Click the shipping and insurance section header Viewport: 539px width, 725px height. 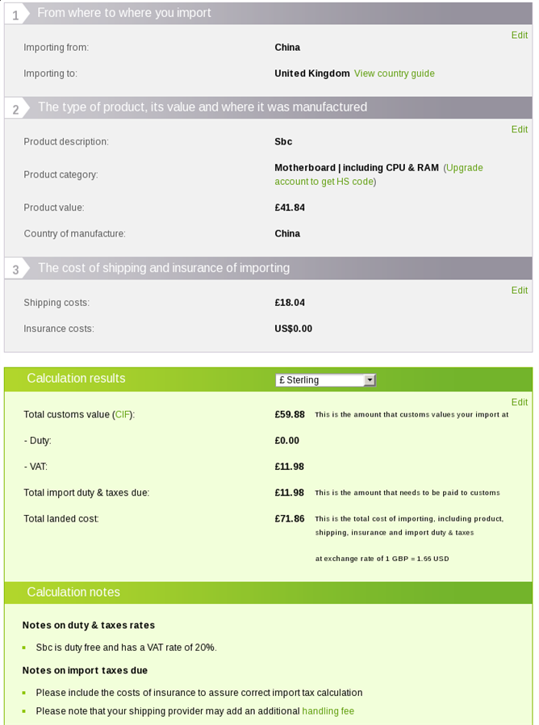click(163, 268)
